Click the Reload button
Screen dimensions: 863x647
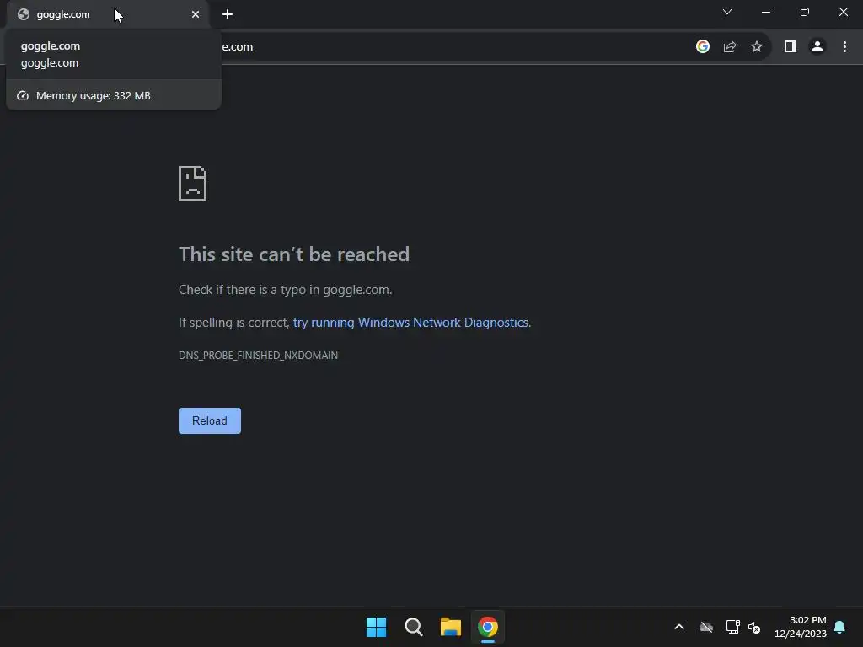pos(210,421)
